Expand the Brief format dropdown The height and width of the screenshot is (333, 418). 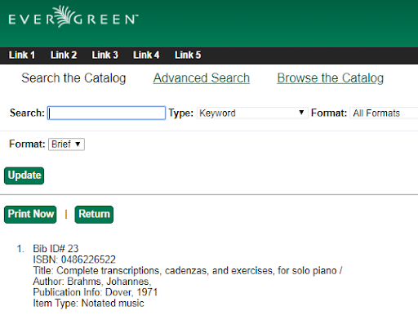(x=66, y=144)
